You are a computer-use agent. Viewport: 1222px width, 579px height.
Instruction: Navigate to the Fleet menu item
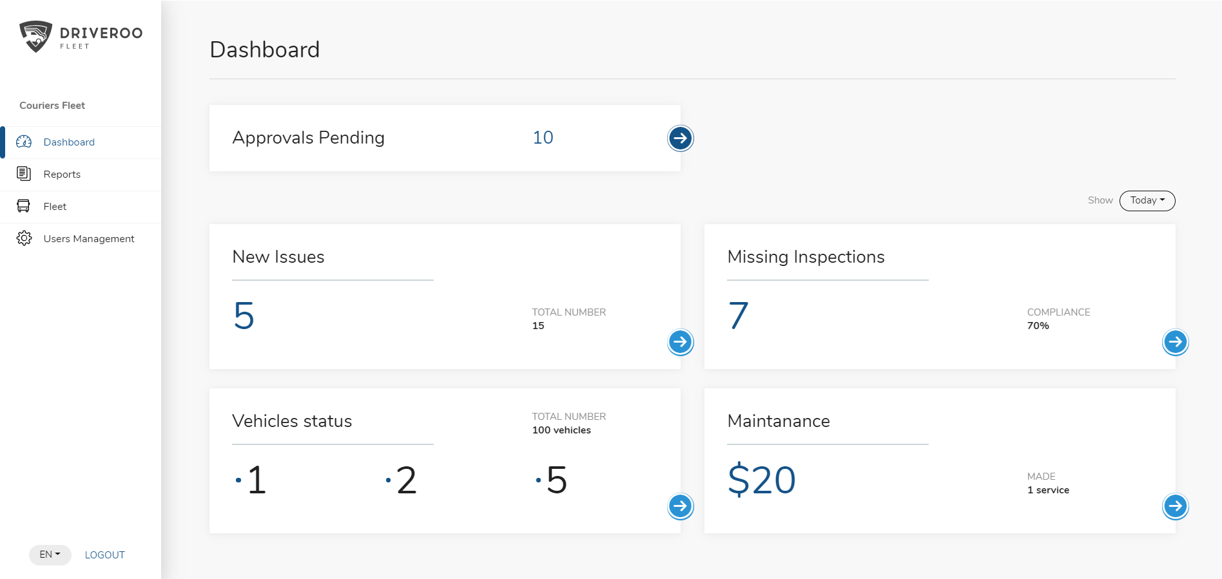point(55,207)
